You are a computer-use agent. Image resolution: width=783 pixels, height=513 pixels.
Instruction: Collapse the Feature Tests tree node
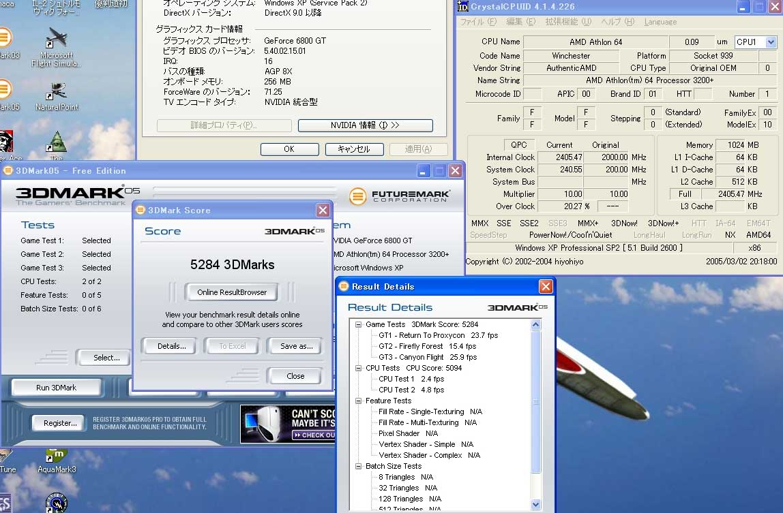[x=358, y=401]
